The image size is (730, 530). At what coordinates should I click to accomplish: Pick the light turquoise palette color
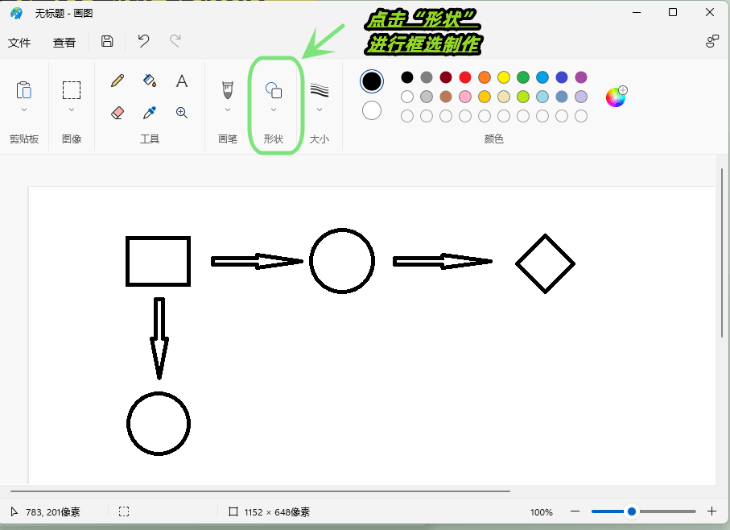coord(542,97)
